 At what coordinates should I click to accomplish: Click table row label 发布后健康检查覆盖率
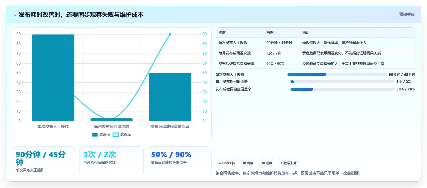[x=236, y=63]
